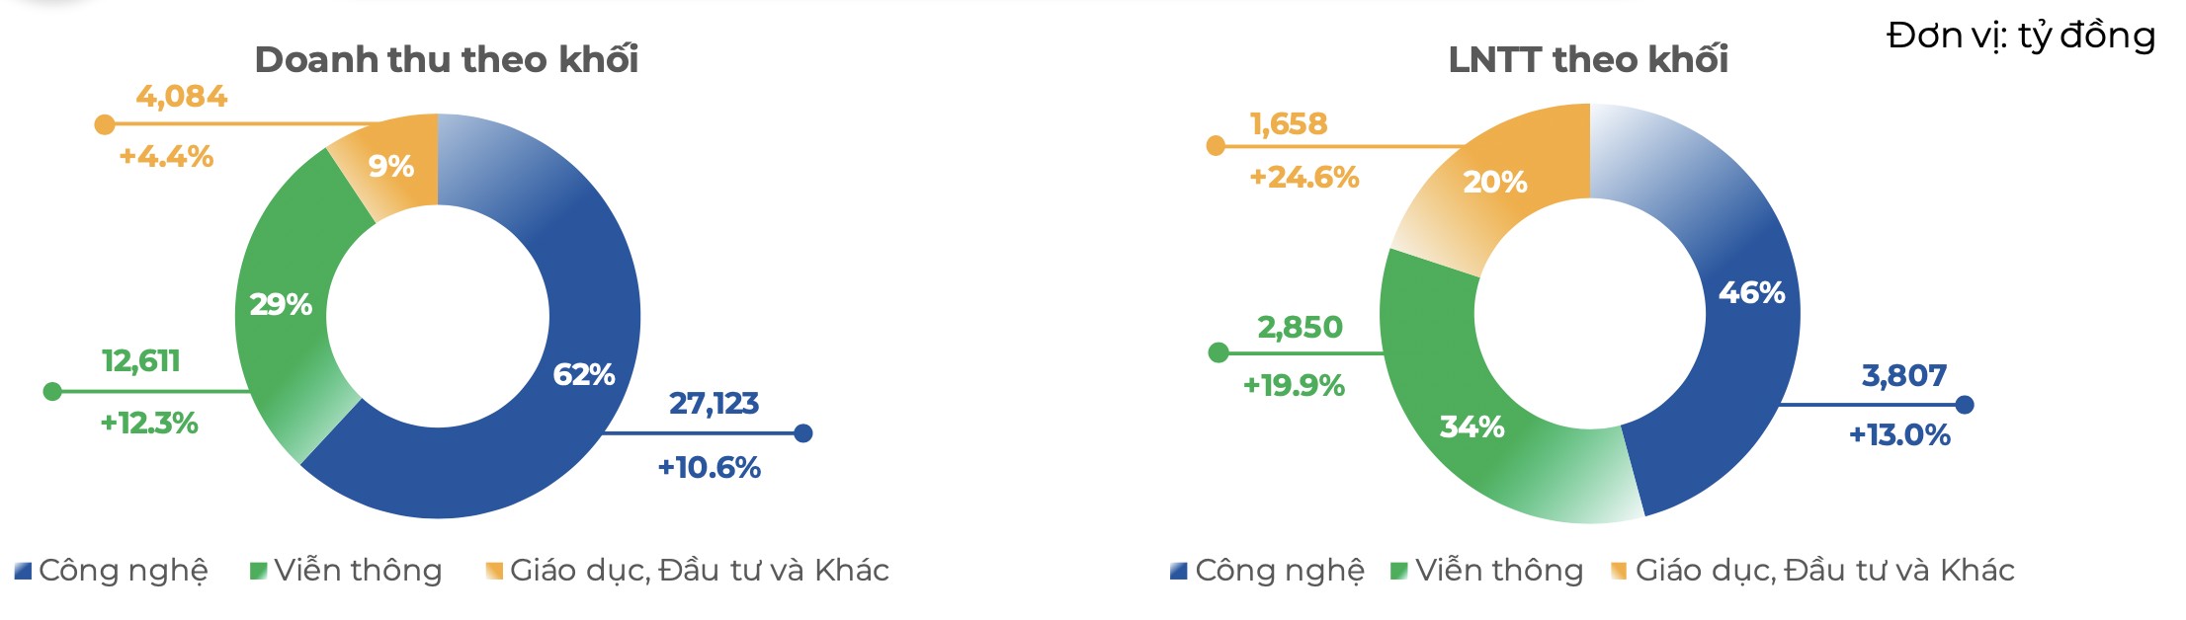Select the 20% orange LNTT segment

coord(1492,183)
